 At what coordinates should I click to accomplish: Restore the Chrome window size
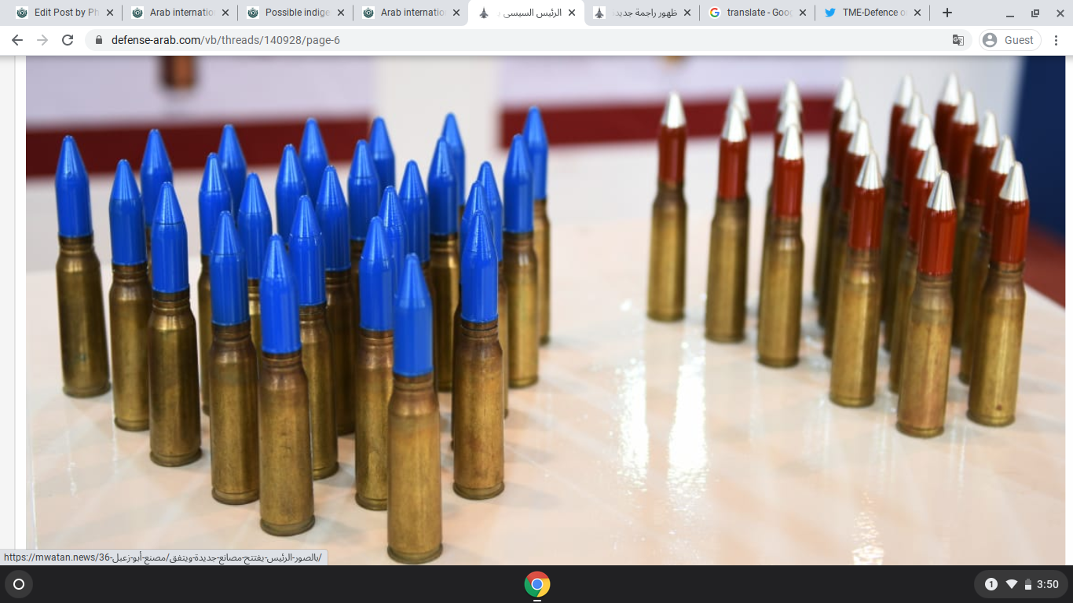pyautogui.click(x=1035, y=13)
